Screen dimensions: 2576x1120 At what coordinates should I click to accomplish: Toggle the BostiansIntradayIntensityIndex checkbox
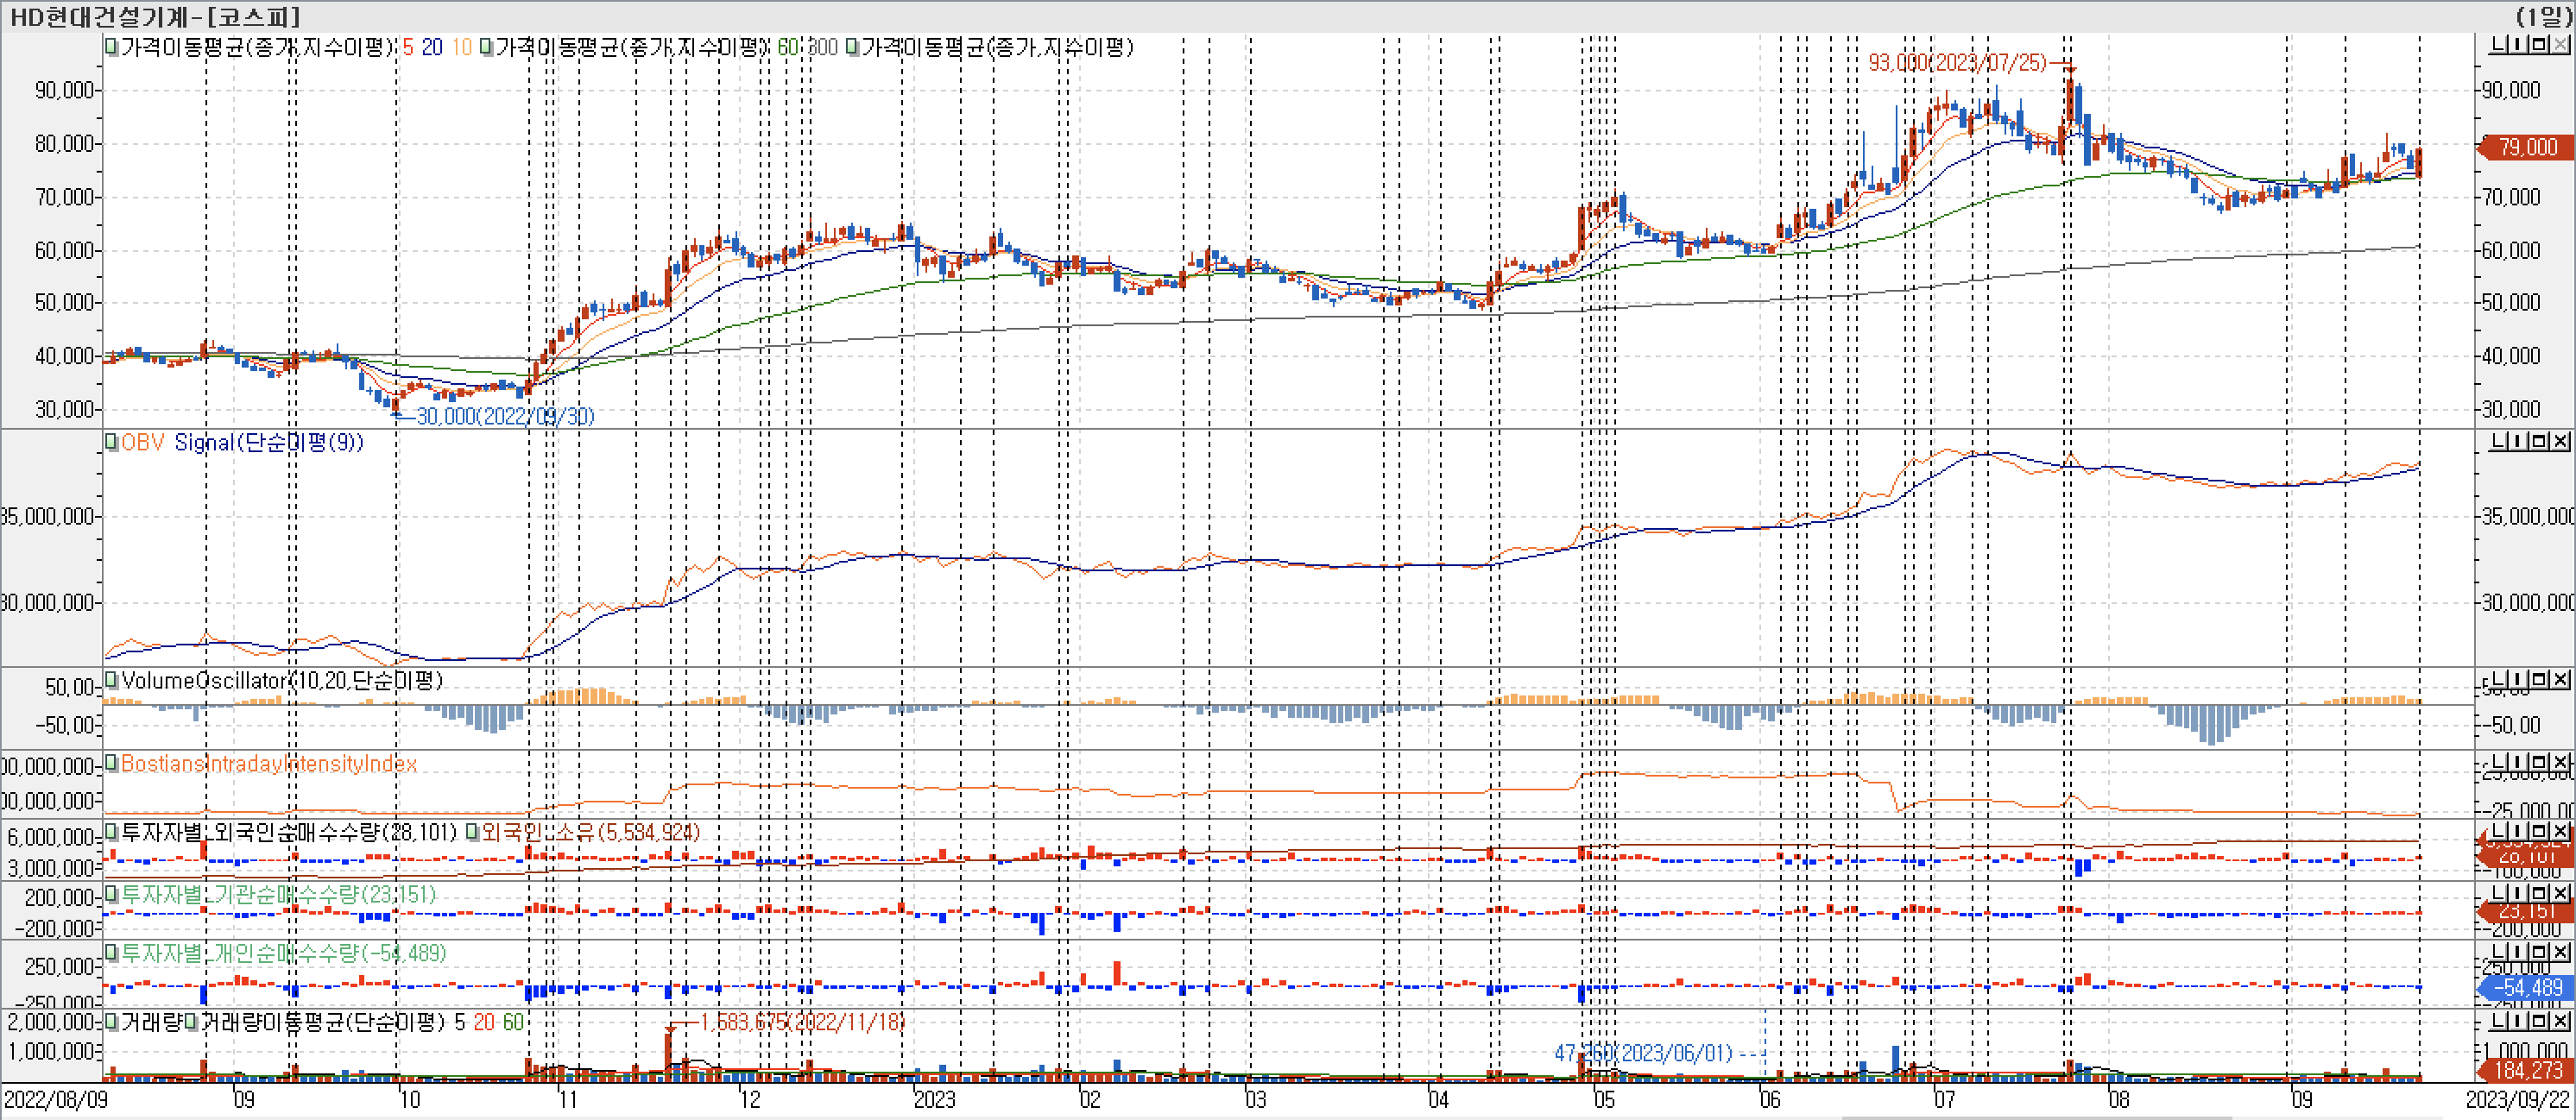(112, 764)
